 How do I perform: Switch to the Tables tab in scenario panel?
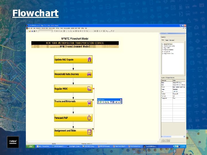click(167, 40)
